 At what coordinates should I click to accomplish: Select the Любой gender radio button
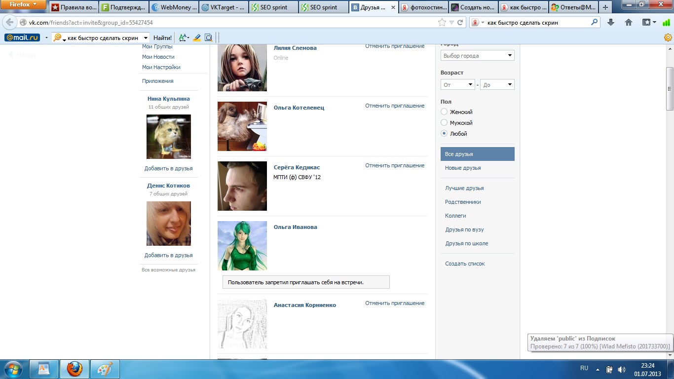pyautogui.click(x=444, y=134)
